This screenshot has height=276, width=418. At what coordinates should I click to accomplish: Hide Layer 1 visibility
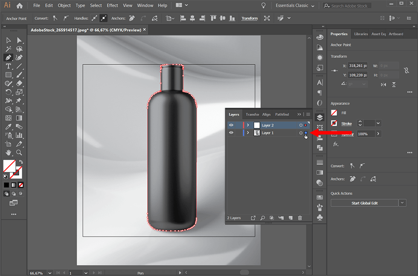[x=231, y=132]
